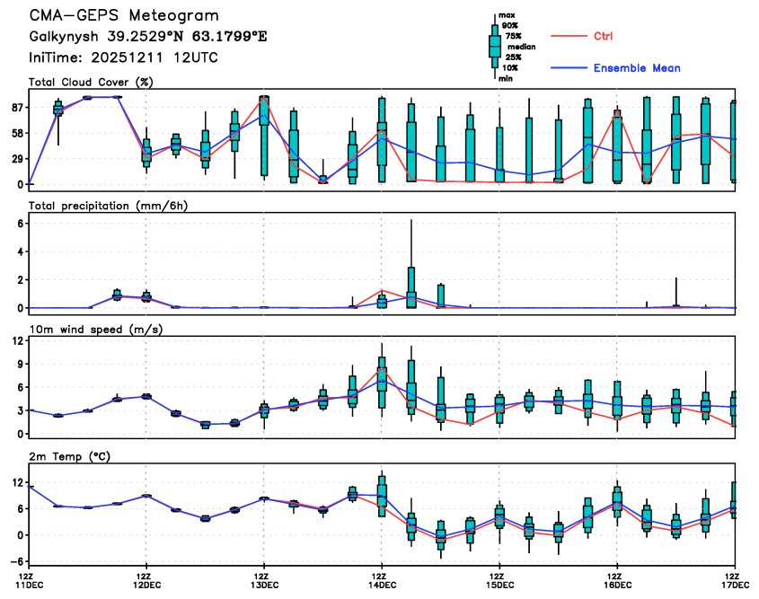Viewport: 759px width, 599px height.
Task: Click the legend label 'median'
Action: point(521,47)
